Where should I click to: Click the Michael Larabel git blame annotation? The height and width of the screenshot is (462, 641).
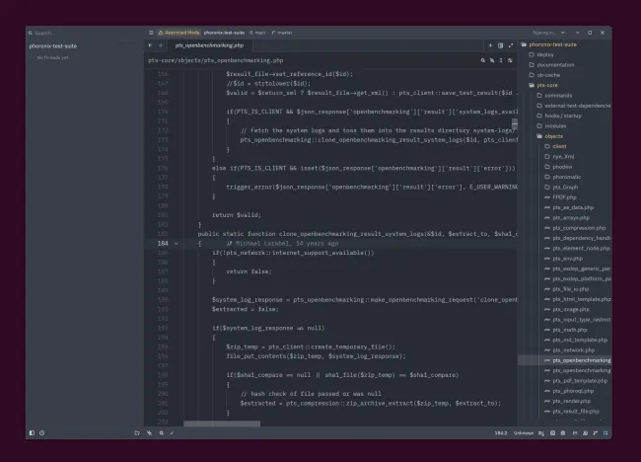(282, 244)
